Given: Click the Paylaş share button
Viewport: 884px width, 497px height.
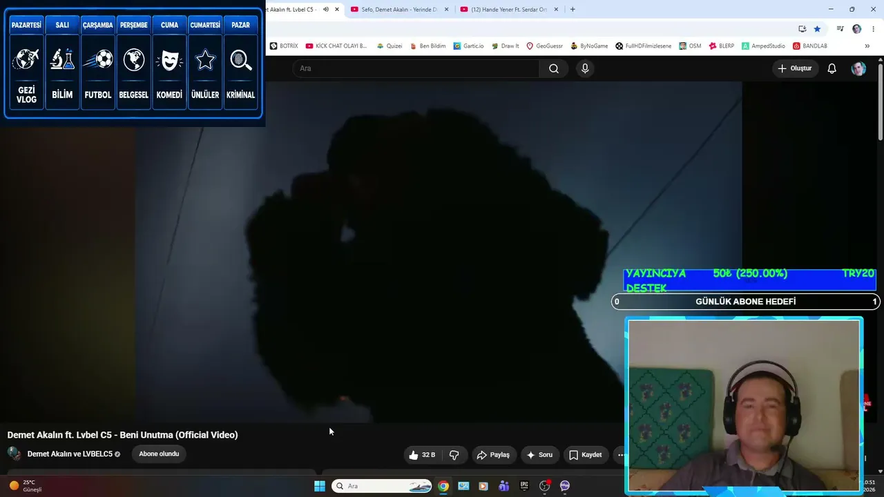Looking at the screenshot, I should pos(493,455).
